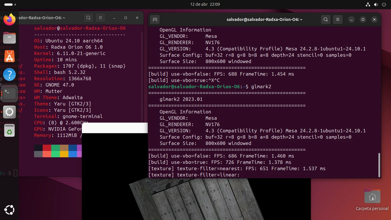Close the left neofetch terminal window
This screenshot has width=391, height=220.
(137, 18)
